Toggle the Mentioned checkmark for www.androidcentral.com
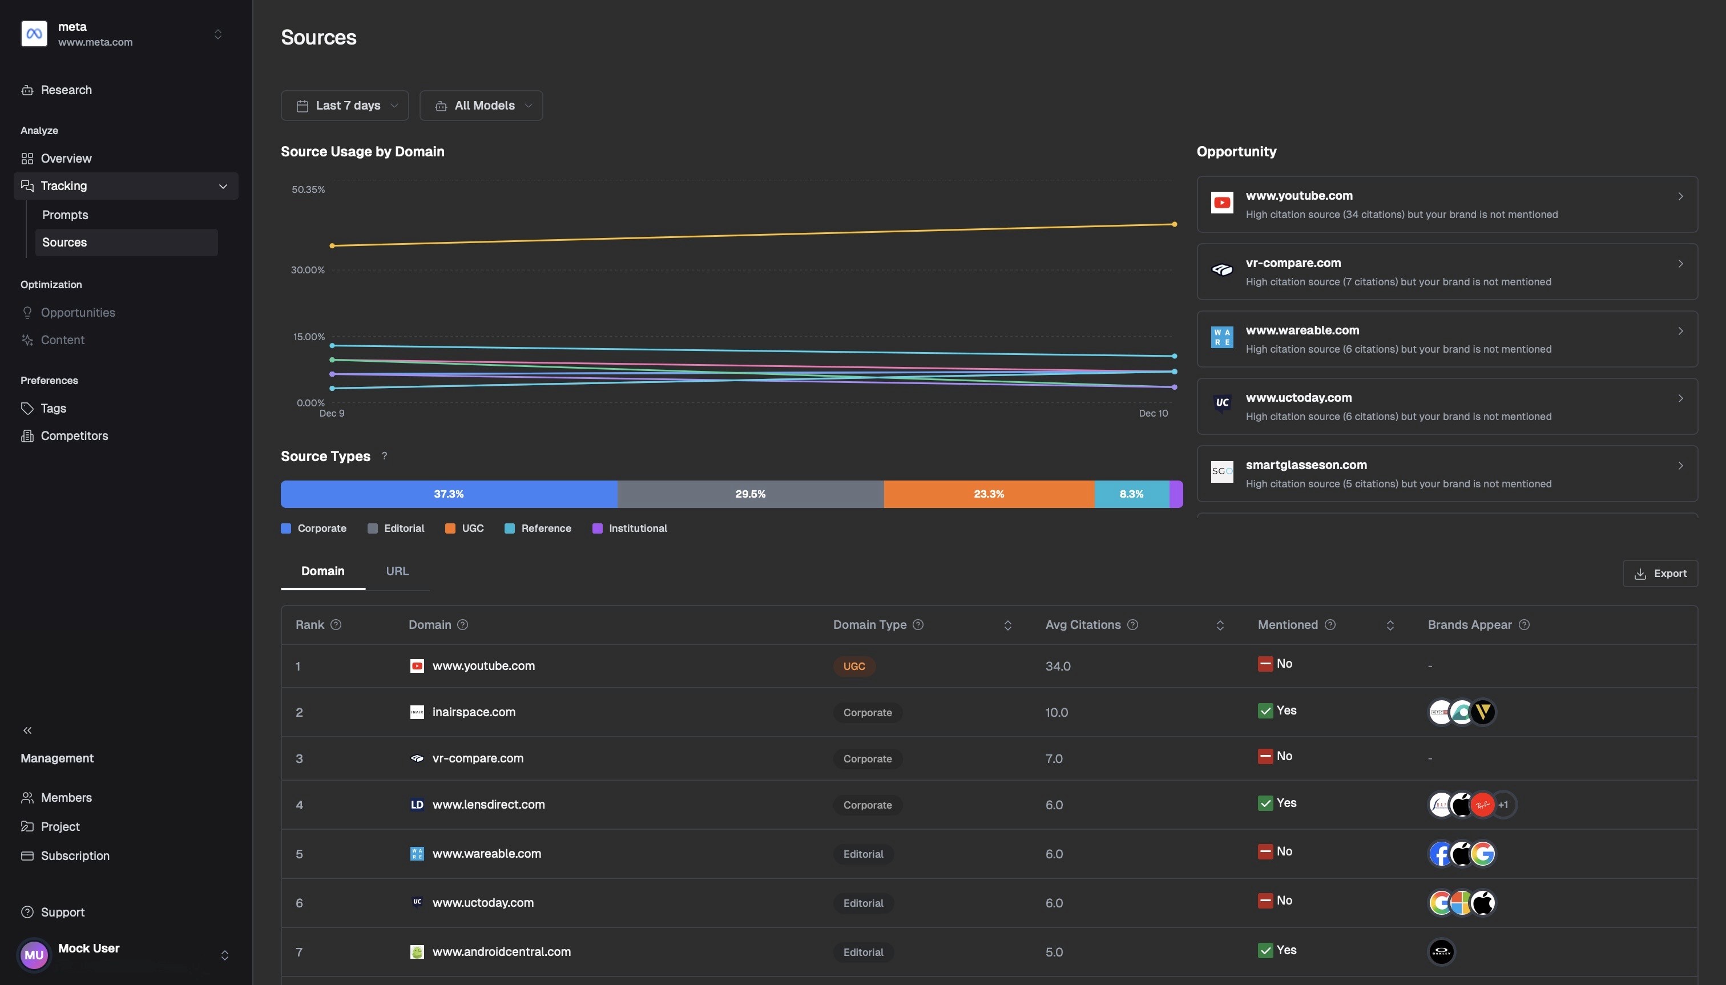The height and width of the screenshot is (985, 1726). point(1267,951)
